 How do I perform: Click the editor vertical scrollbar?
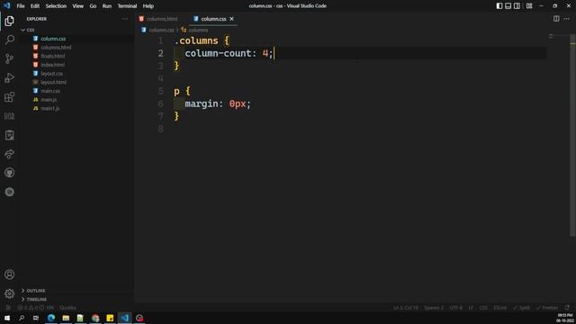pyautogui.click(x=572, y=135)
